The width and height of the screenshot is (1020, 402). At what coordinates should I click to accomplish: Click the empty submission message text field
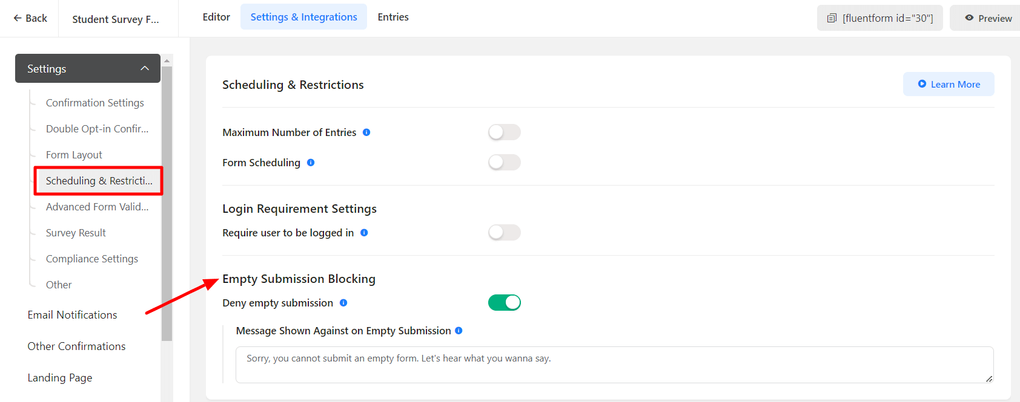coord(614,365)
